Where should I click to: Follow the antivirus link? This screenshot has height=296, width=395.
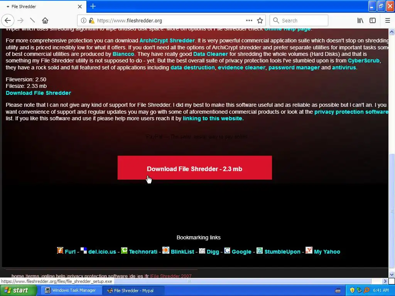[344, 67]
